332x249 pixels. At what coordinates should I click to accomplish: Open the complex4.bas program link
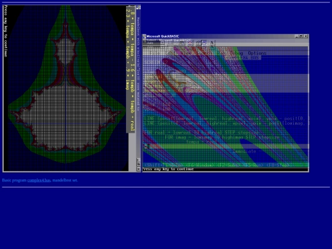click(x=39, y=180)
